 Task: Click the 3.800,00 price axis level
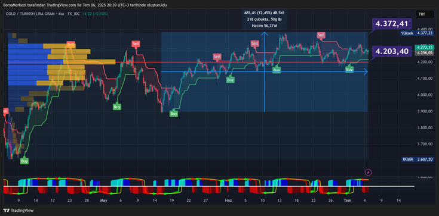pyautogui.click(x=425, y=128)
